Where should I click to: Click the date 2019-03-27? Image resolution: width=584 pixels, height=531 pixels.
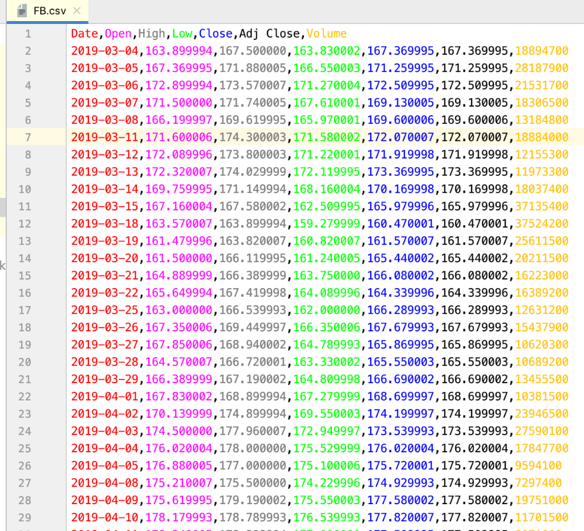tap(105, 345)
